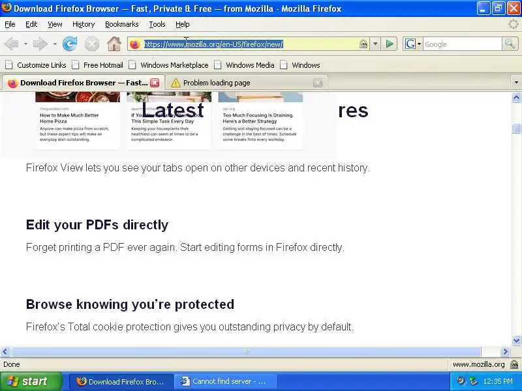522x391 pixels.
Task: Open the Tools menu
Action: [x=157, y=24]
